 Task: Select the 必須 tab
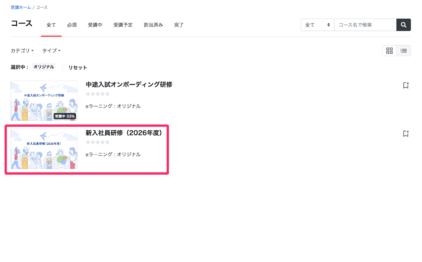[x=72, y=25]
